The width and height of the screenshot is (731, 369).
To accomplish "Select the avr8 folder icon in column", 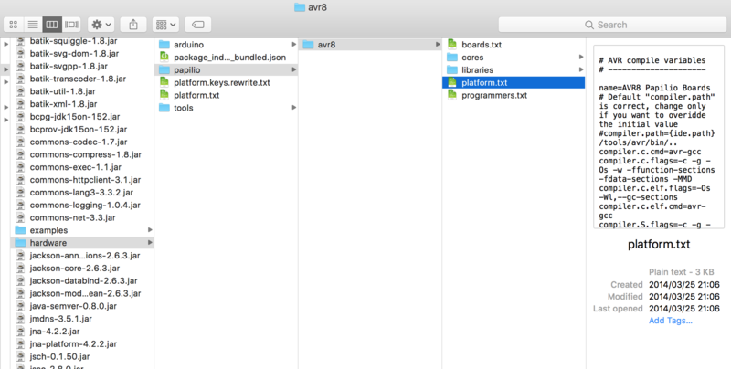I will coord(308,44).
